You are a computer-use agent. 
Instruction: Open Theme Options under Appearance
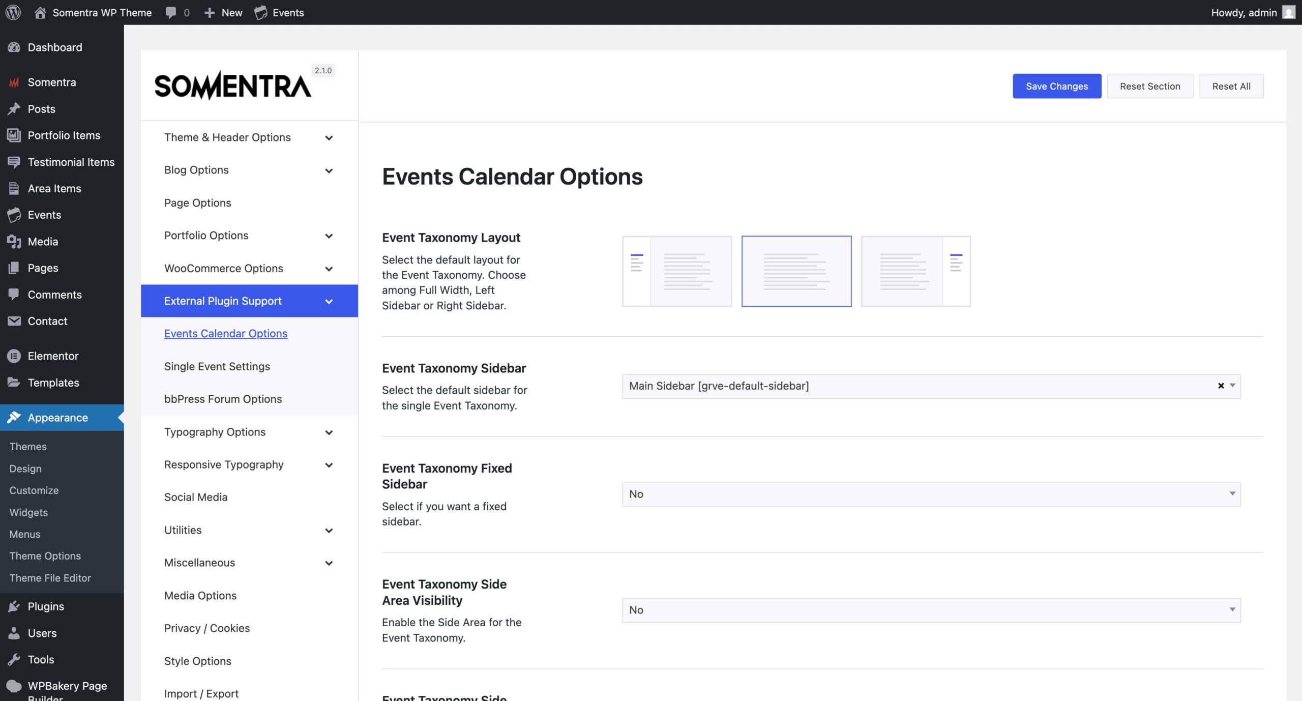(45, 556)
